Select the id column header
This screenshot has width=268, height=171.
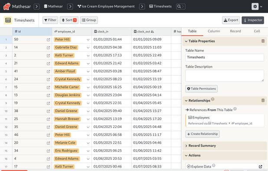[32, 32]
